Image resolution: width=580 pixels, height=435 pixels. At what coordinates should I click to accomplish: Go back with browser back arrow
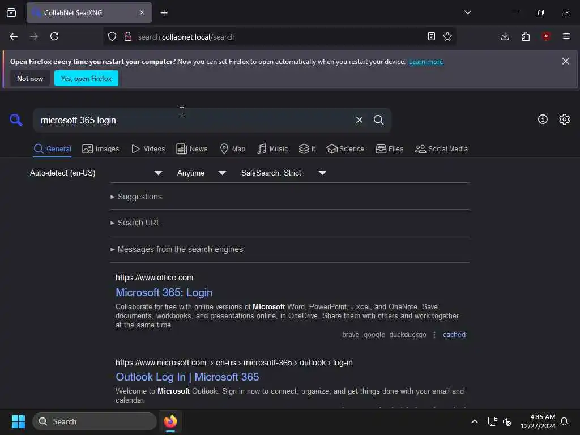pyautogui.click(x=14, y=36)
